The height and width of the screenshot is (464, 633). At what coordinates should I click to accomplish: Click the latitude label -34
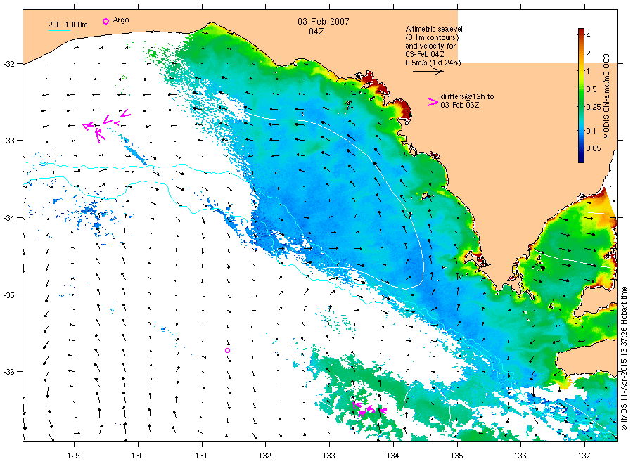click(9, 218)
